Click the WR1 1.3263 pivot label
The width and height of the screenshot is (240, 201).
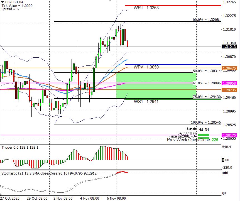146,8
